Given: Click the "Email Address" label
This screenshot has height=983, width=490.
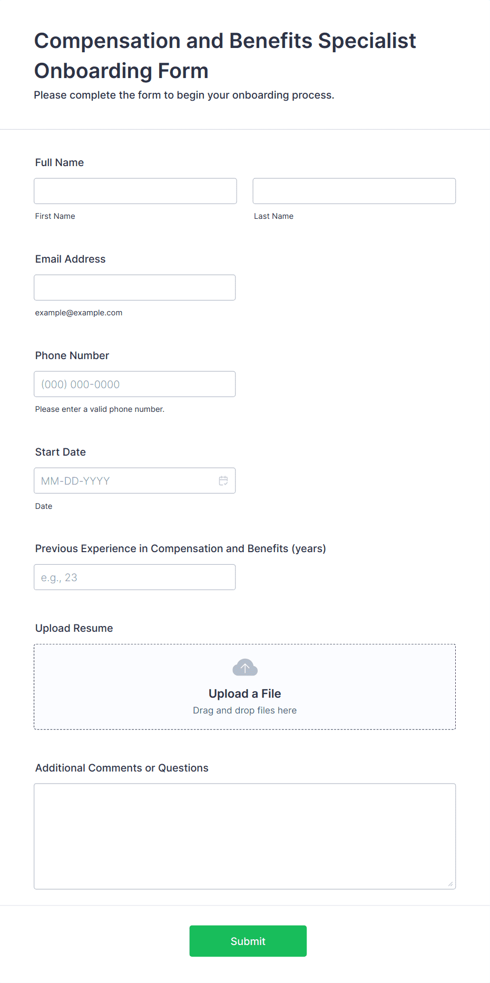Looking at the screenshot, I should pyautogui.click(x=71, y=259).
